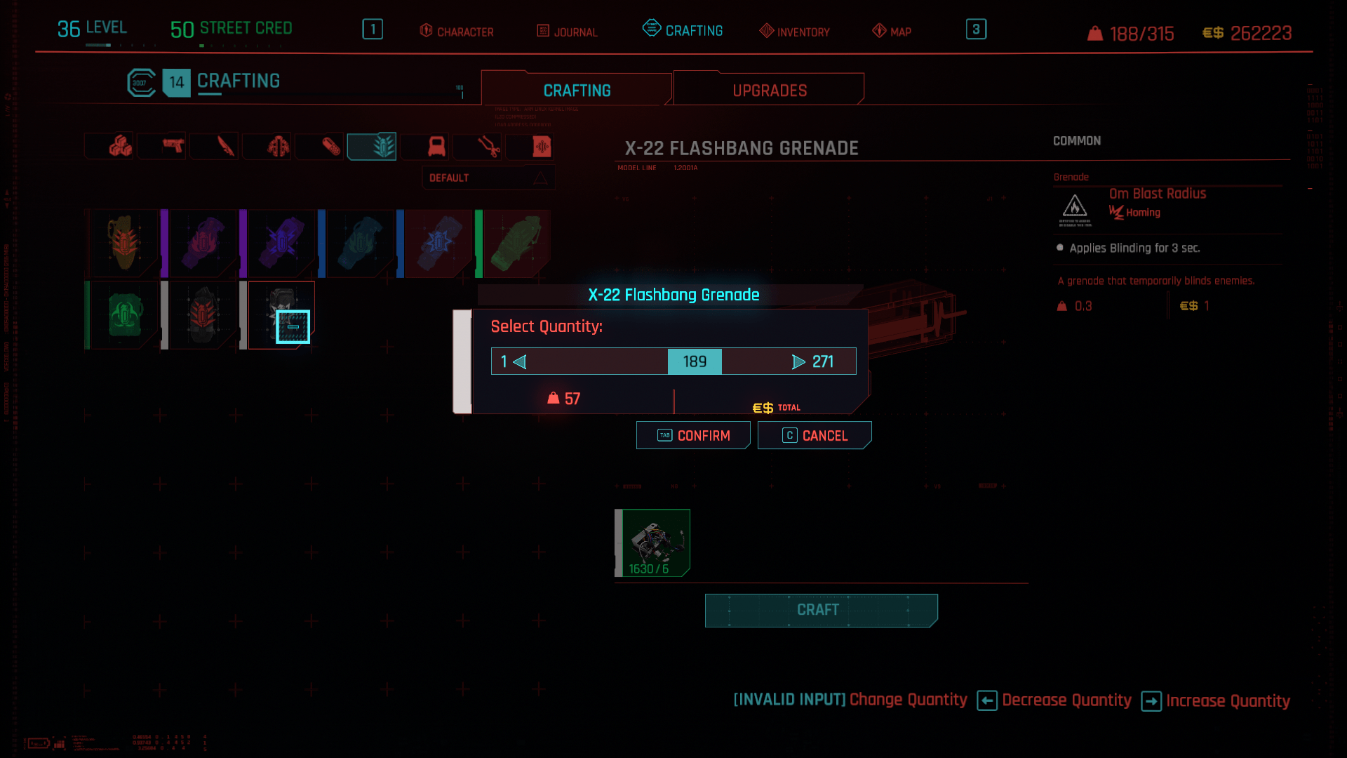Cancel the quantity selection dialog
Viewport: 1347px width, 758px height.
point(815,435)
